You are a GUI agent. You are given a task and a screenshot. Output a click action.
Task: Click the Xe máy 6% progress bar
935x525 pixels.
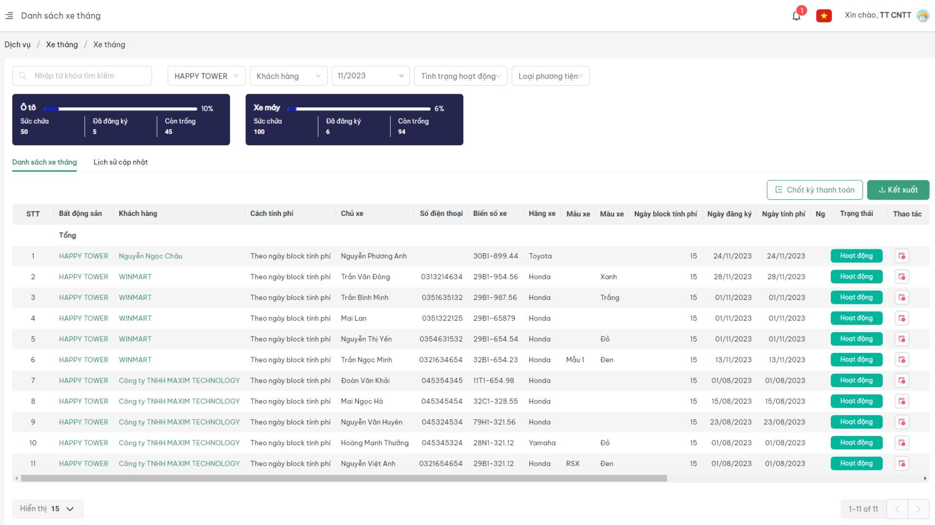pyautogui.click(x=359, y=109)
